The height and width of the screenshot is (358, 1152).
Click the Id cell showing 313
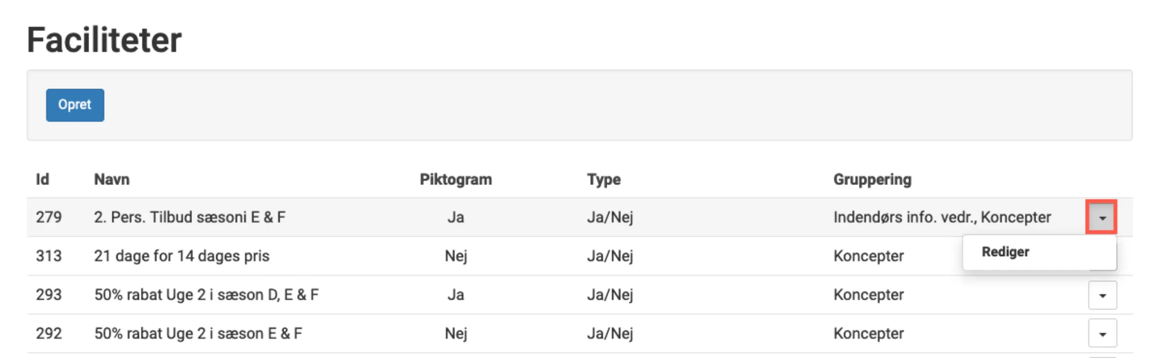(48, 256)
